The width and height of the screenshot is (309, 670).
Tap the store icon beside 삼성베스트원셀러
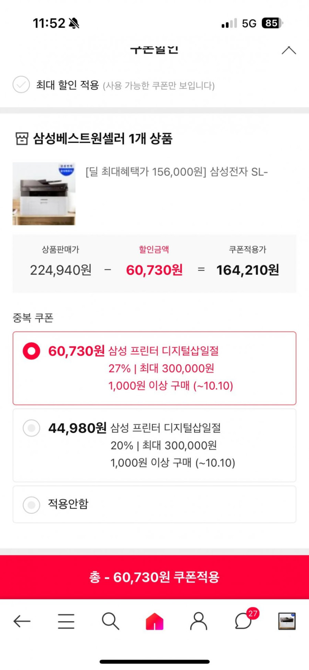[x=22, y=139]
